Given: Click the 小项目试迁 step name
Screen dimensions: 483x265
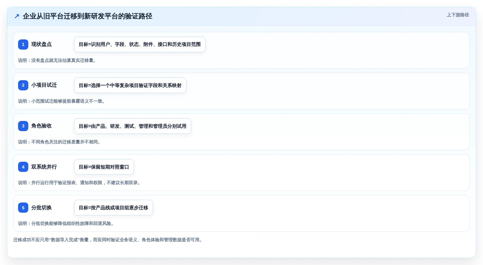Looking at the screenshot, I should [x=44, y=85].
